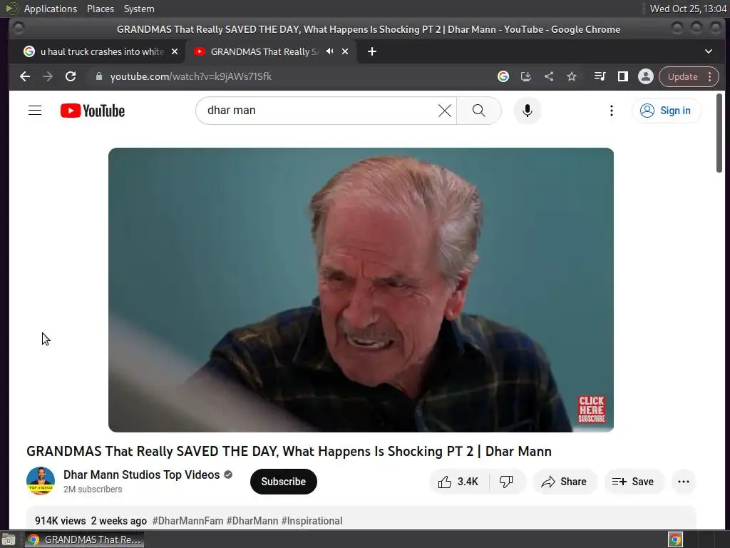Subscribe to Dhar Mann Studios Top Videos
Image resolution: width=730 pixels, height=548 pixels.
[284, 482]
